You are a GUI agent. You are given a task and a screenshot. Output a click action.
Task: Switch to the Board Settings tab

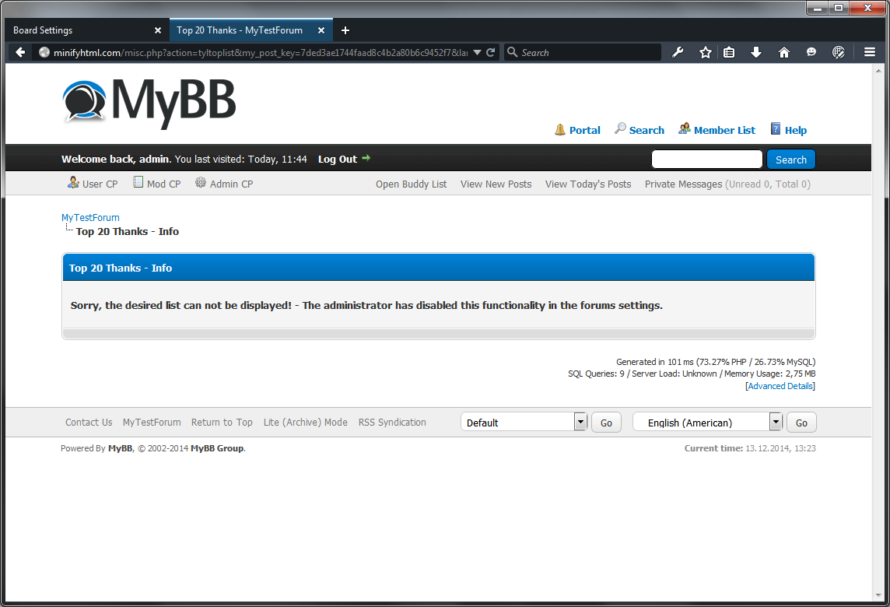click(x=78, y=30)
